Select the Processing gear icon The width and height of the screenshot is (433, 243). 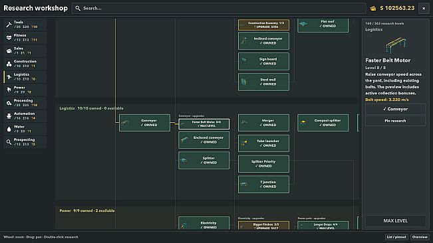pyautogui.click(x=9, y=103)
